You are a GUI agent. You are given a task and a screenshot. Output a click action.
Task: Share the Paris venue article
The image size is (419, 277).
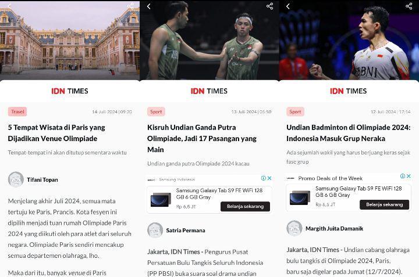130,6
